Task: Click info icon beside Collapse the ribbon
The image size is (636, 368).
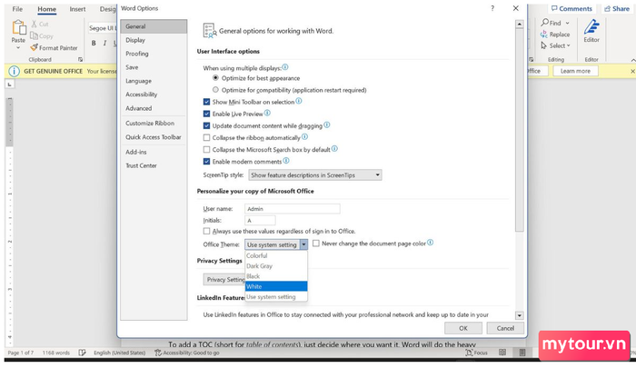Action: click(x=304, y=136)
